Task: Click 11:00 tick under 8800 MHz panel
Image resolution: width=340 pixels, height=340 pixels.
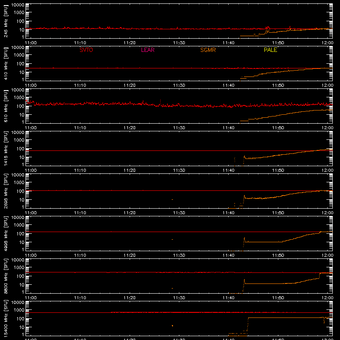Action: tap(31, 298)
